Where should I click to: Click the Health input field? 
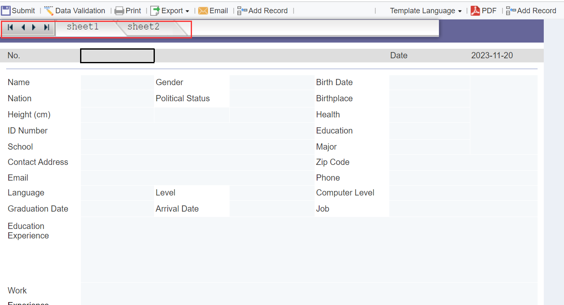(x=429, y=115)
